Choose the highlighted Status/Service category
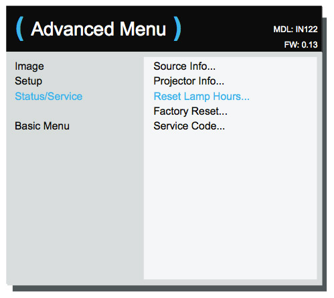The width and height of the screenshot is (334, 298). (x=49, y=97)
